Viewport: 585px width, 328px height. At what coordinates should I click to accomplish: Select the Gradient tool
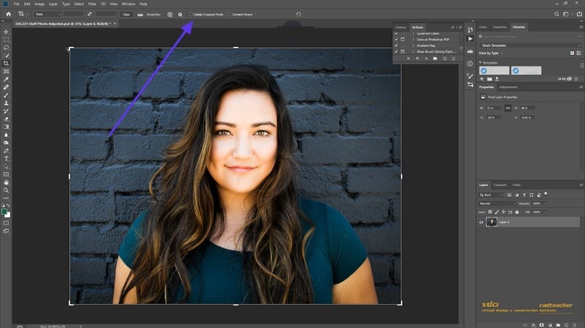click(6, 127)
